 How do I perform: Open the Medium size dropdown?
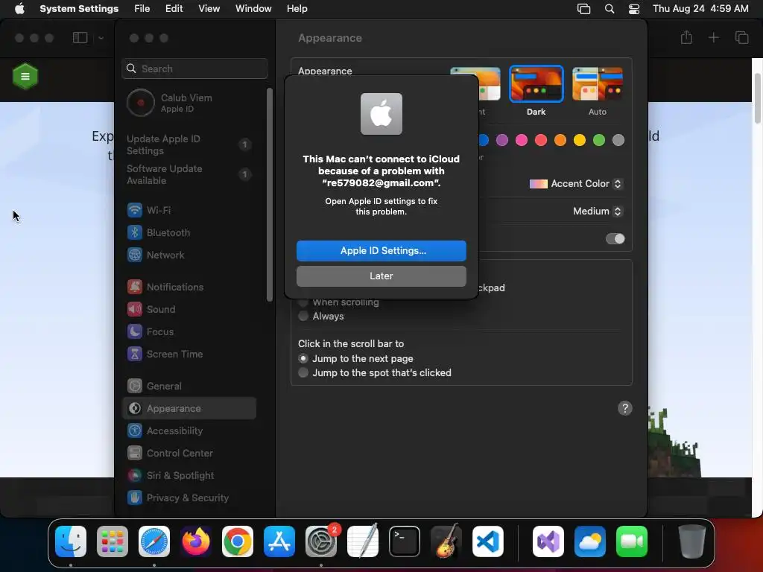coord(597,211)
